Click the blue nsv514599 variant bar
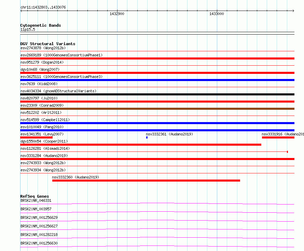The height and width of the screenshot is (251, 304). 157,123
